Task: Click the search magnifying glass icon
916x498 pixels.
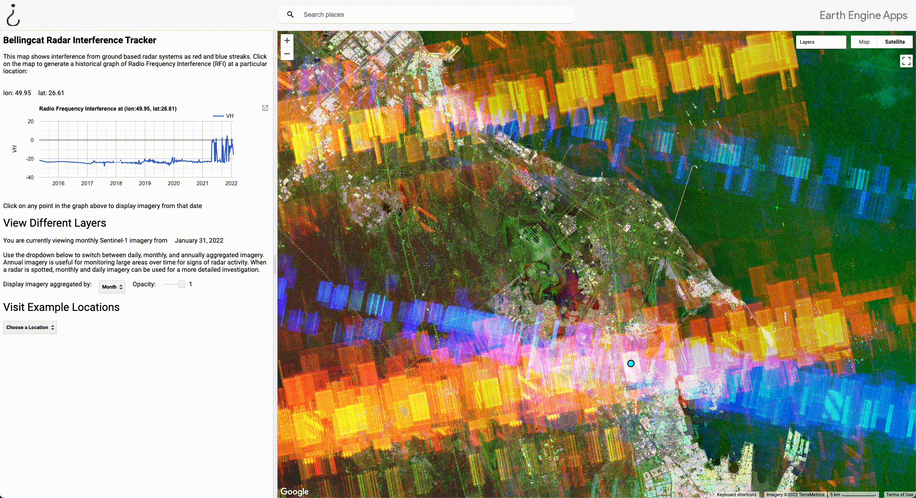Action: 290,15
